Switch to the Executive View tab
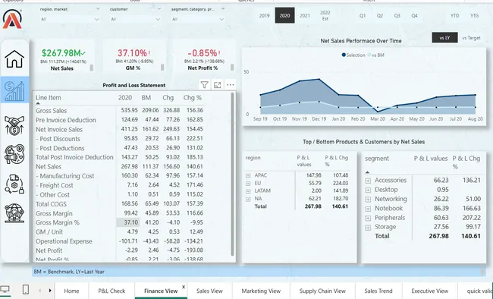 tap(430, 291)
